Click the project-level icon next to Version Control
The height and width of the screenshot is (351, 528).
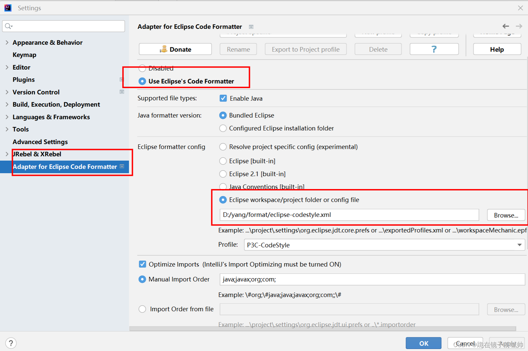click(x=122, y=92)
